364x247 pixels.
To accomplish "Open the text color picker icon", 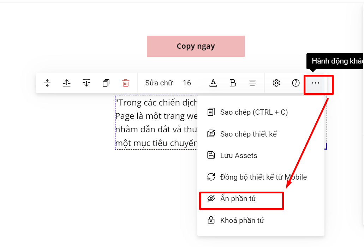I will [x=213, y=83].
